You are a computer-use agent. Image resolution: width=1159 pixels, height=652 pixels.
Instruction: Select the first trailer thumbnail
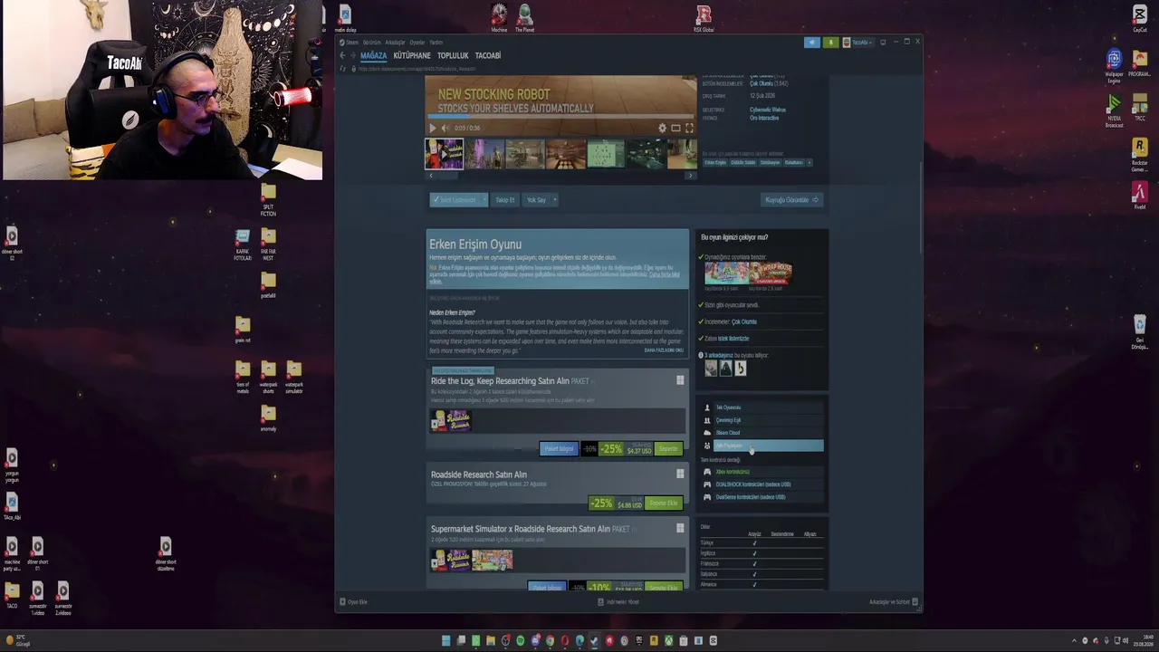click(x=444, y=154)
